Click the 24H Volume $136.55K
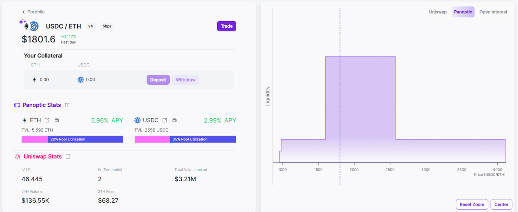Image resolution: width=518 pixels, height=212 pixels. [x=35, y=201]
